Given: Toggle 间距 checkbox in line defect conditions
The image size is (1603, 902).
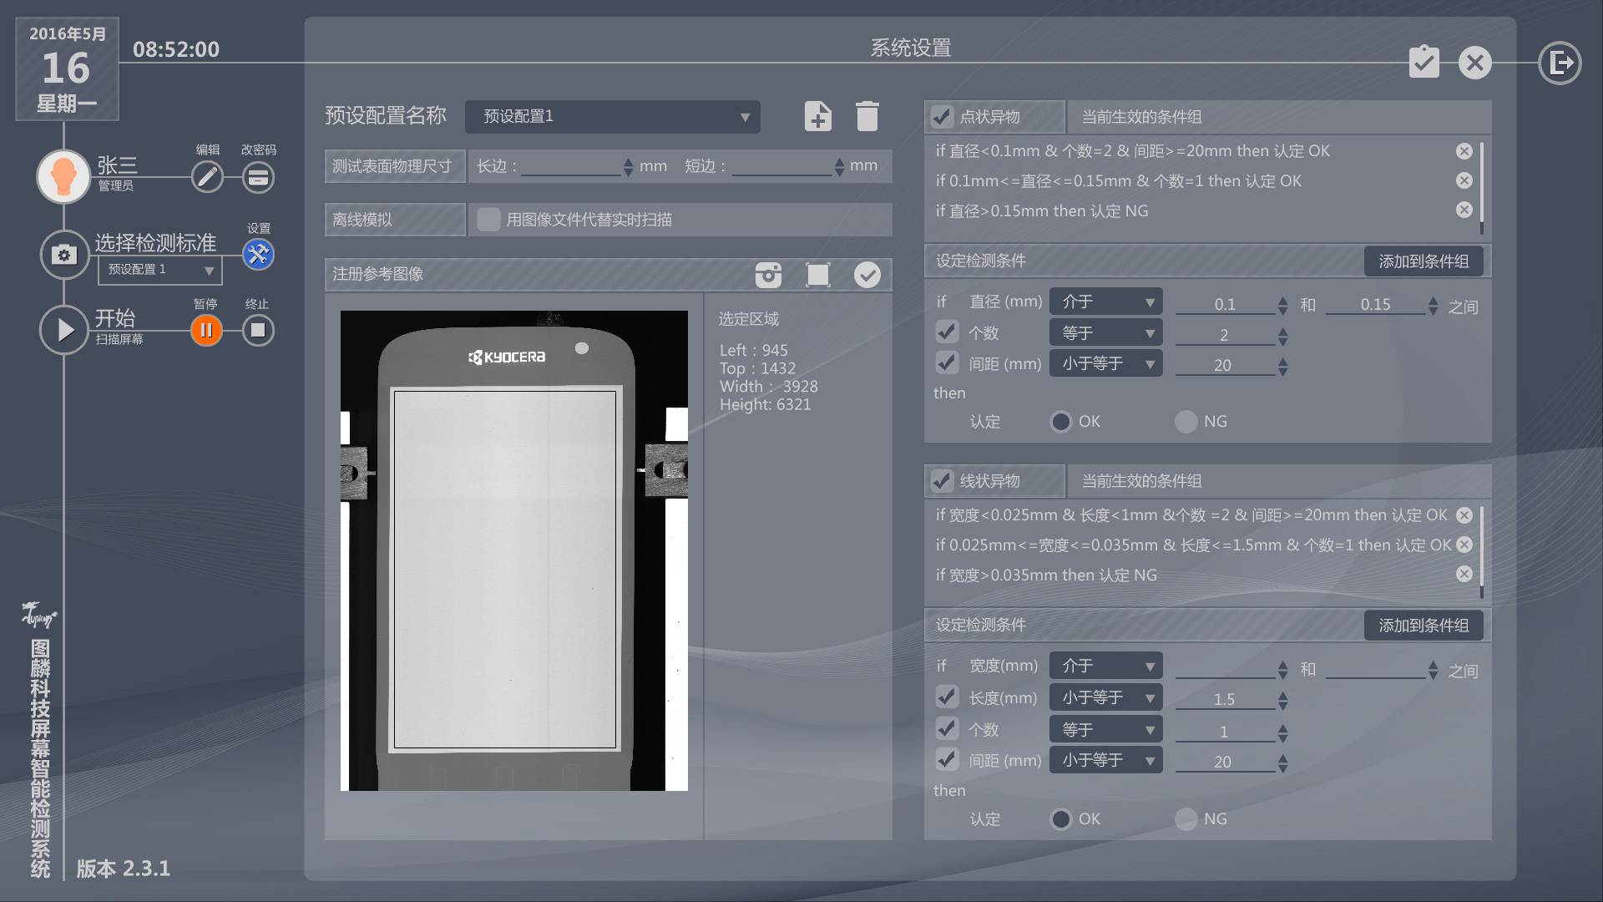Looking at the screenshot, I should pyautogui.click(x=947, y=759).
